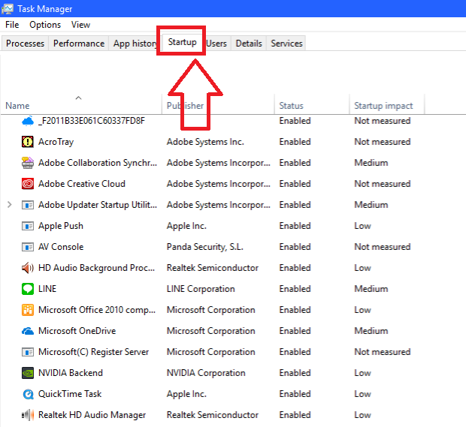The image size is (466, 427).
Task: Select the LINE entry name
Action: (x=47, y=289)
